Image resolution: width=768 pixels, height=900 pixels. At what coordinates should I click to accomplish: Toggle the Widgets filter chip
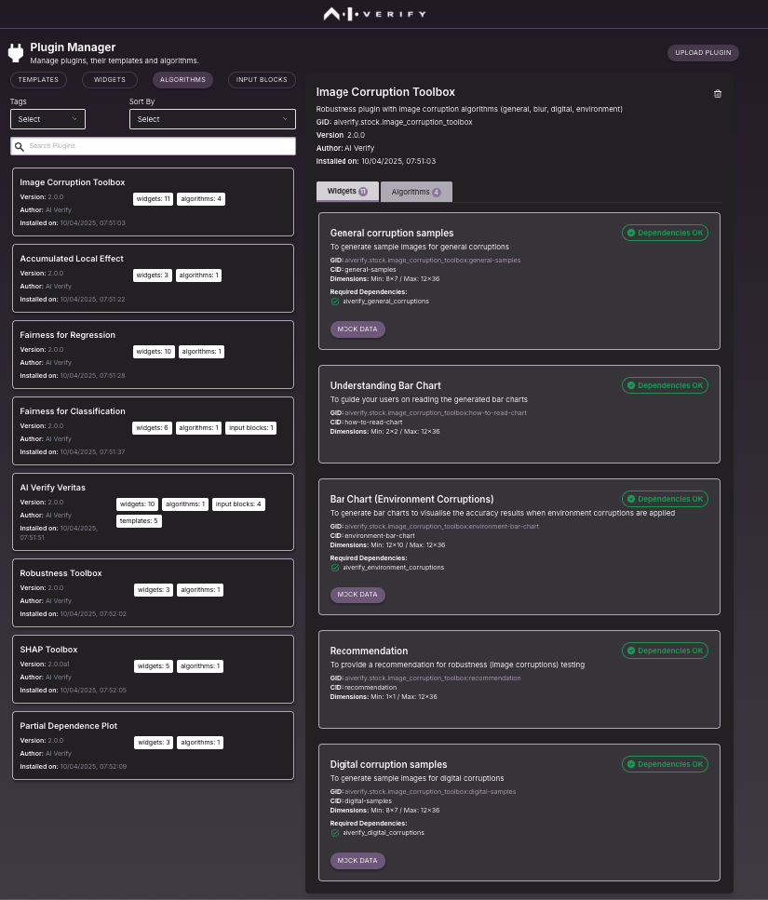[110, 80]
